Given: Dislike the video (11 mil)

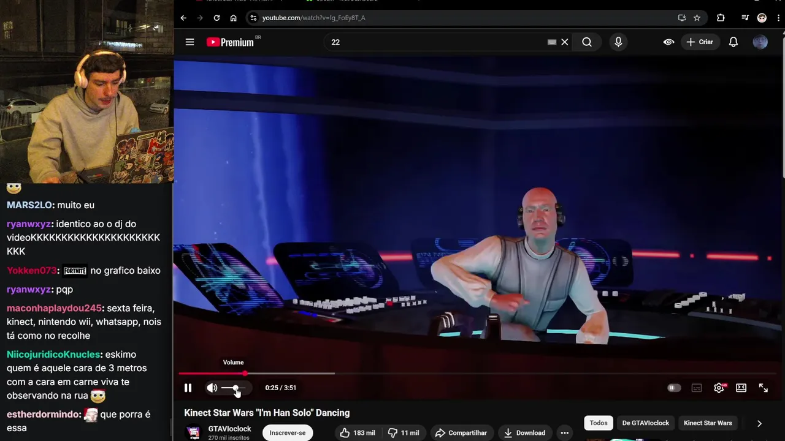Looking at the screenshot, I should point(404,432).
